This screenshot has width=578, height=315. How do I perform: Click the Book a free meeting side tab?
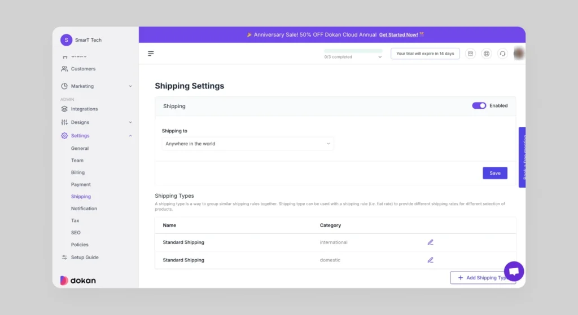coord(522,157)
